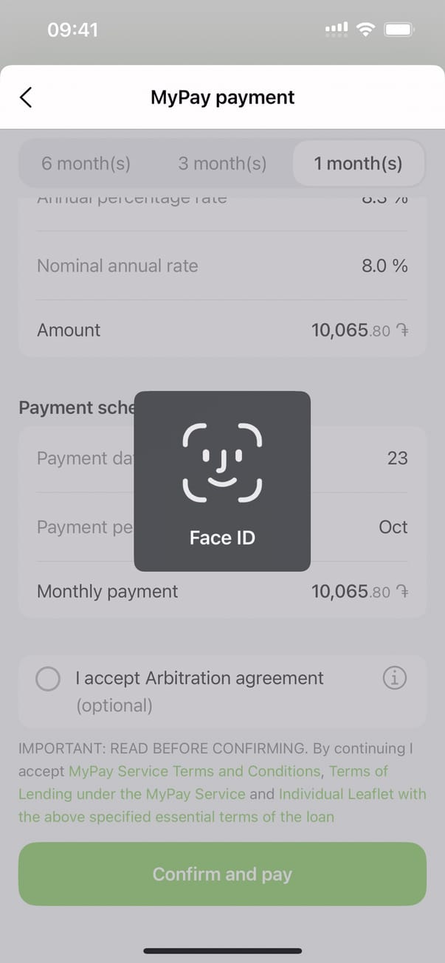Tap the Face ID face icon

click(222, 464)
